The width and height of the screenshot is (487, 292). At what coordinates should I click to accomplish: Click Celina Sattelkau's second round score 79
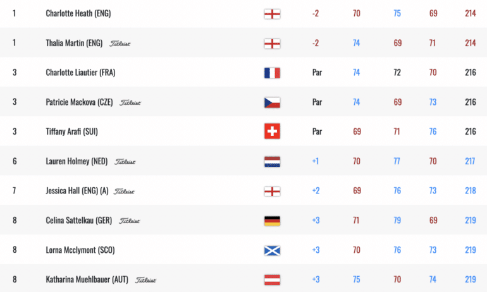click(x=397, y=221)
